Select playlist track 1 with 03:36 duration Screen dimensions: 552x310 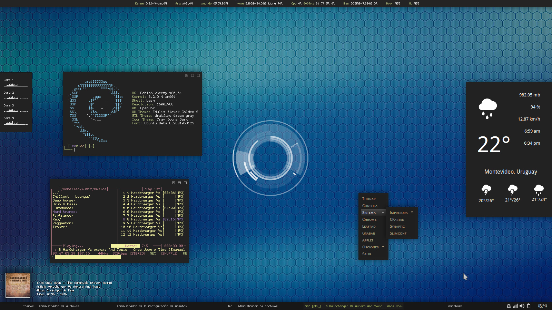tap(153, 193)
